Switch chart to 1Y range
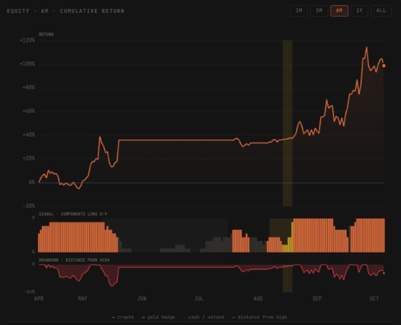 coord(359,11)
